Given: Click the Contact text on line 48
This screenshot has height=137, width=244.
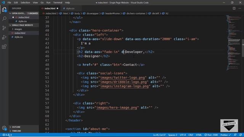Looking at the screenshot, I should tap(130, 65).
